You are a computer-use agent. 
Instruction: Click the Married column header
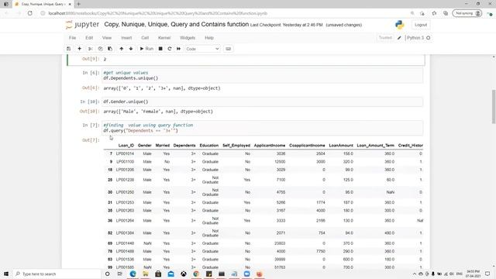[163, 146]
